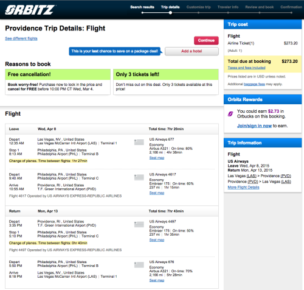Open flight details icon for US Airways 4617
The width and height of the screenshot is (304, 290).
coord(139,177)
